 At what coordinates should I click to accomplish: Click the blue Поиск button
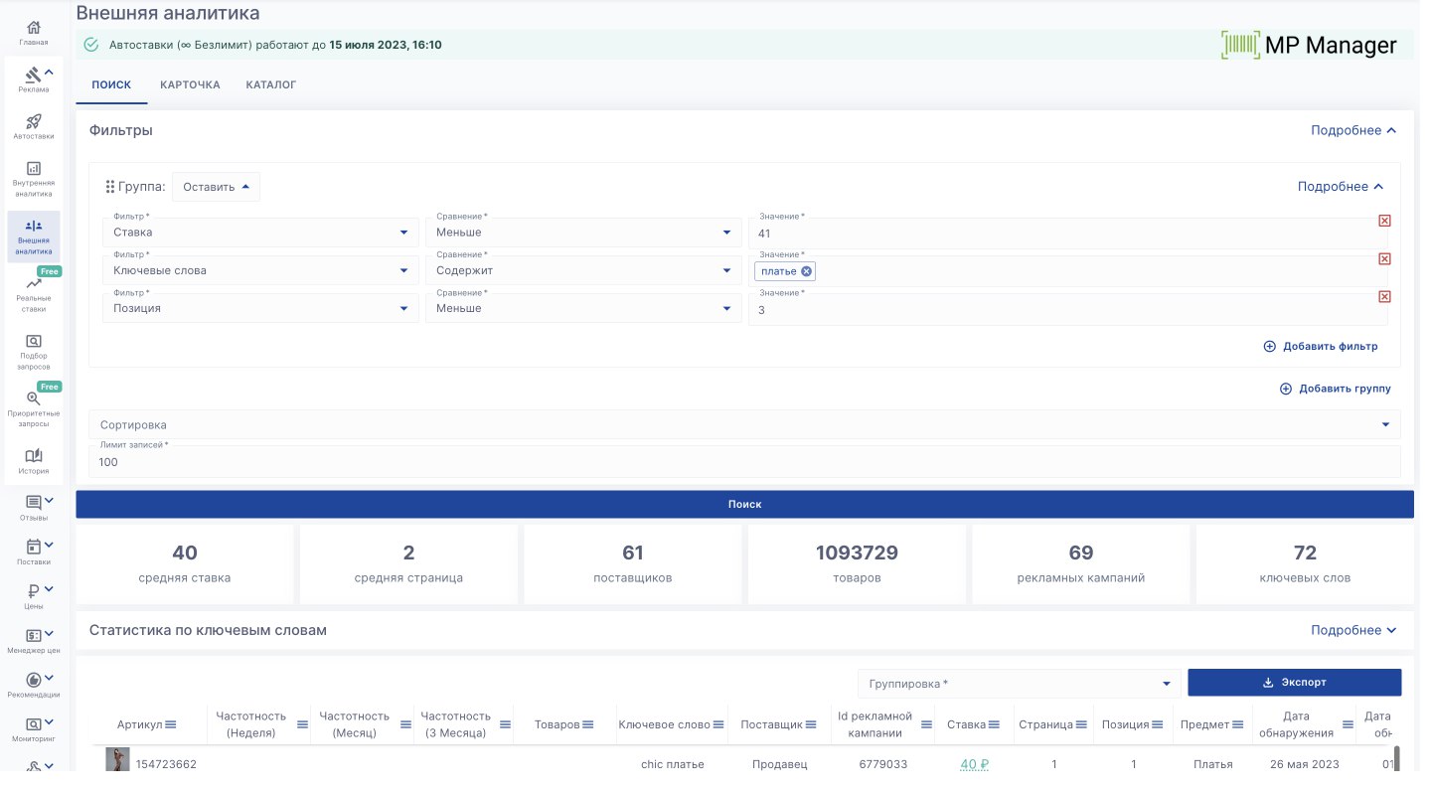click(x=744, y=504)
